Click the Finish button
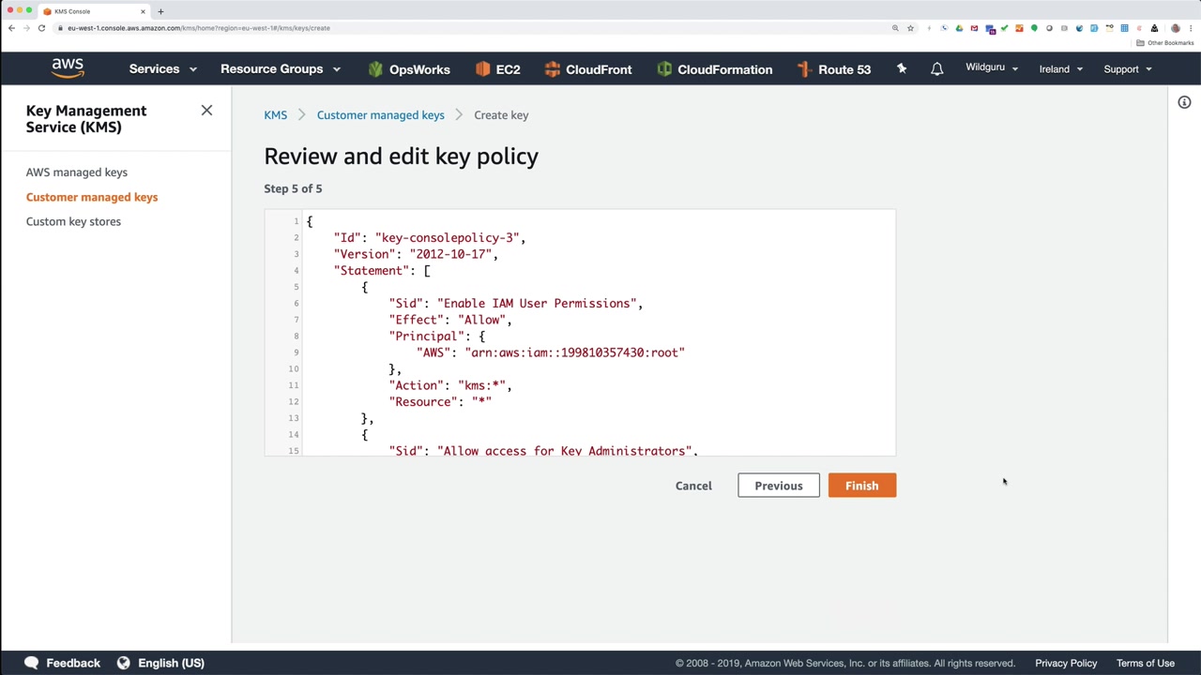 click(x=862, y=486)
